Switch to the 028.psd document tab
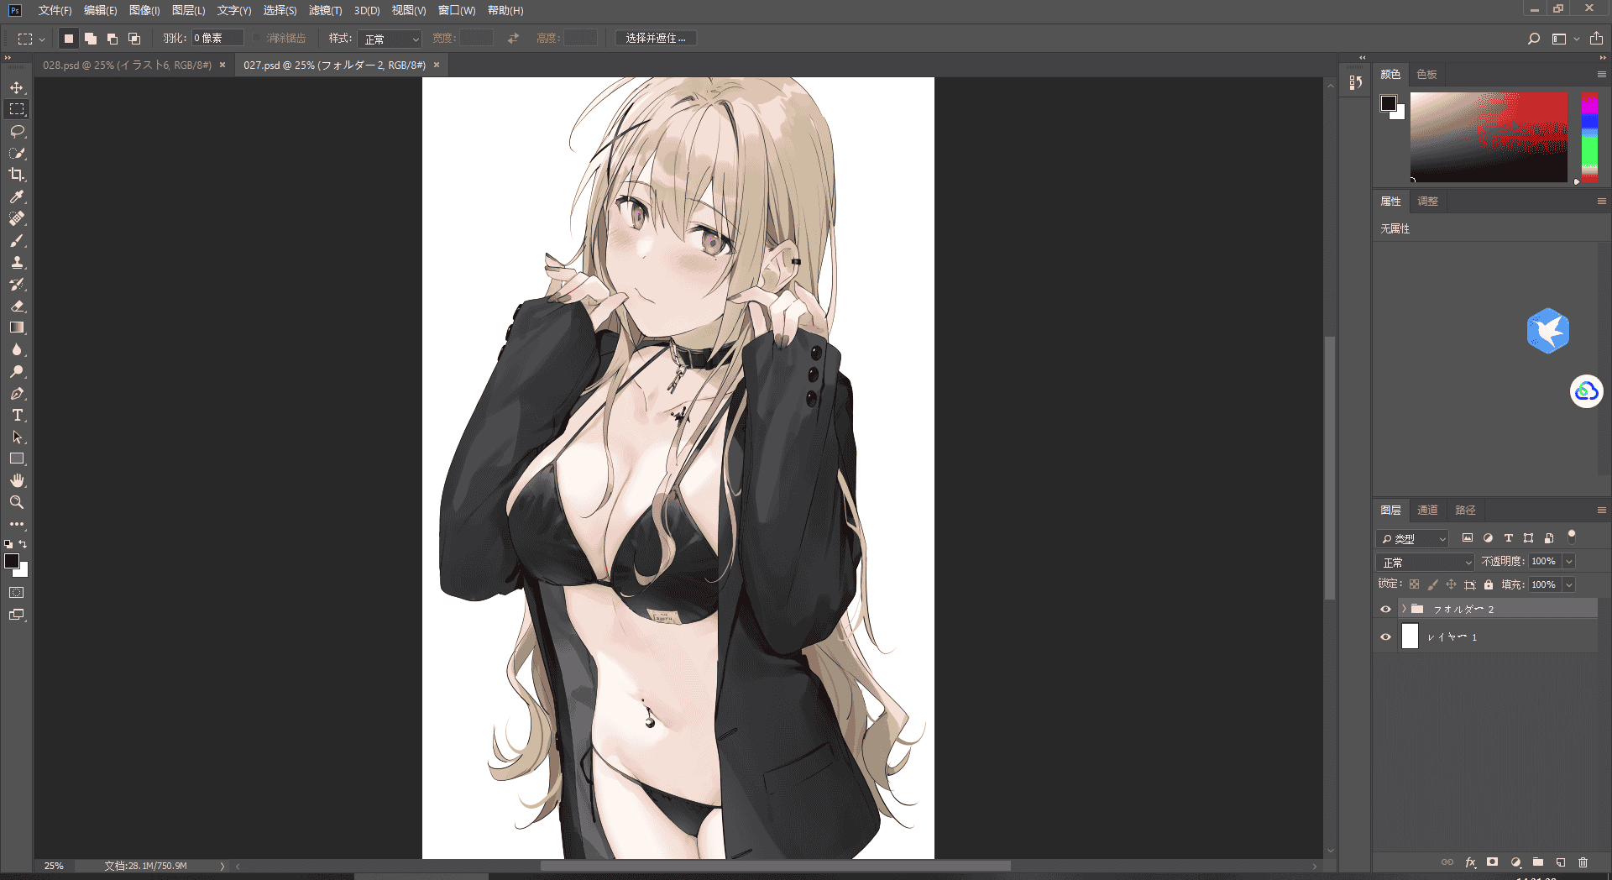The image size is (1612, 880). click(127, 65)
